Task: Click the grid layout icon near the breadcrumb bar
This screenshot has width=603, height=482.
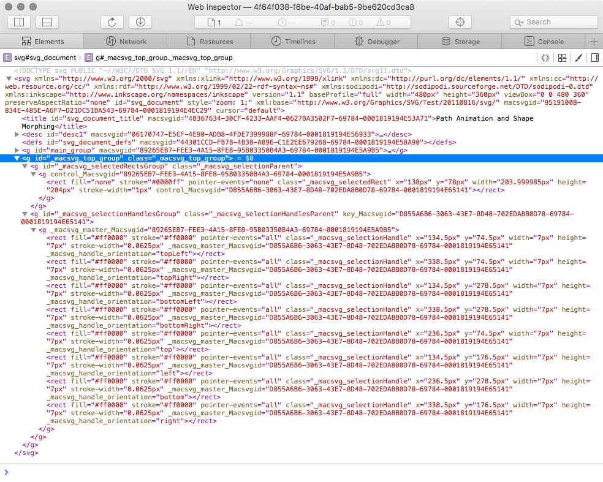Action: tap(562, 57)
